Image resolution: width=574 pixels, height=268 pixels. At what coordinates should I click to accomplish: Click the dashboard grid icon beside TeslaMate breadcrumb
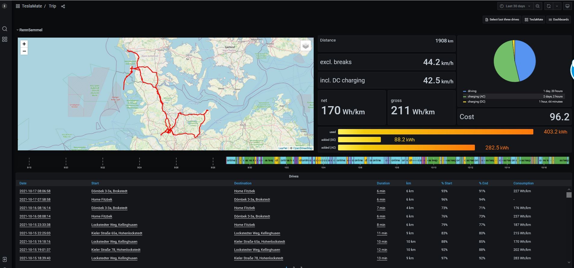click(18, 6)
